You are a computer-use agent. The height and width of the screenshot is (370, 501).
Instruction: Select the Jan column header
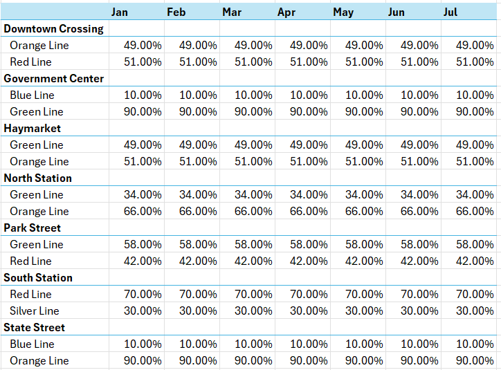pyautogui.click(x=120, y=12)
